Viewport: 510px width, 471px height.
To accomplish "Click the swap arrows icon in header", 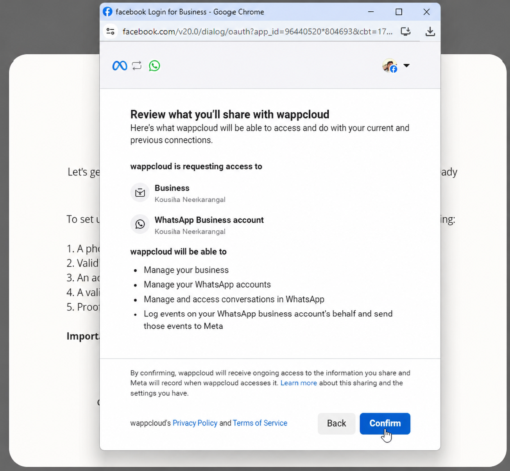I will pyautogui.click(x=137, y=66).
